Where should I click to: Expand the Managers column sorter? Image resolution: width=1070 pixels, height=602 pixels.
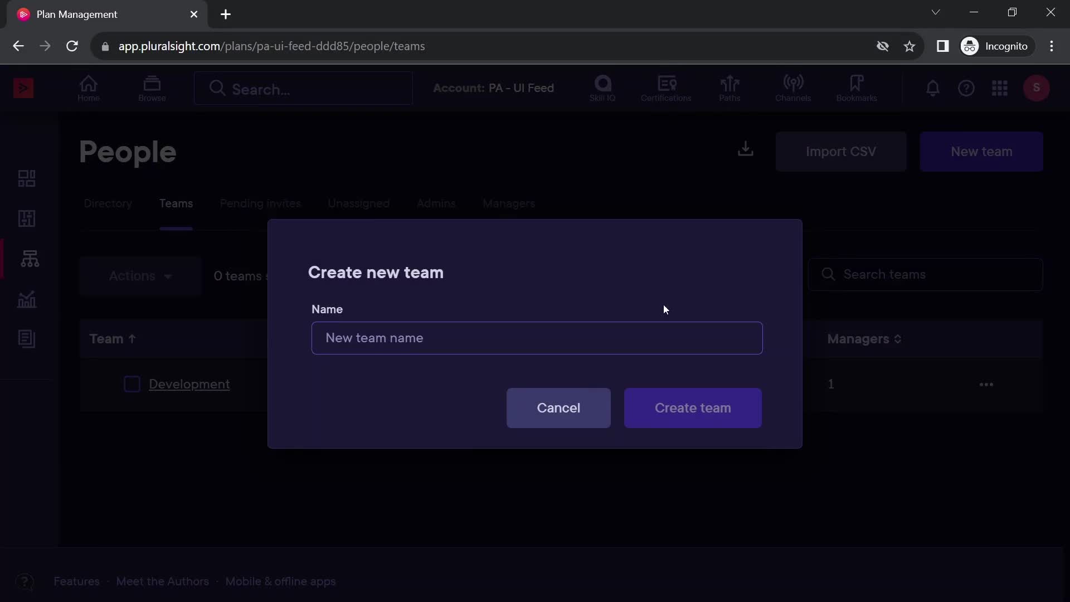pos(898,339)
